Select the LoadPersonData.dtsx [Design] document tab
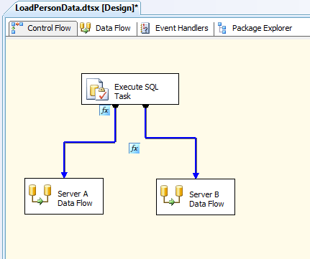This screenshot has width=310, height=259. (76, 8)
